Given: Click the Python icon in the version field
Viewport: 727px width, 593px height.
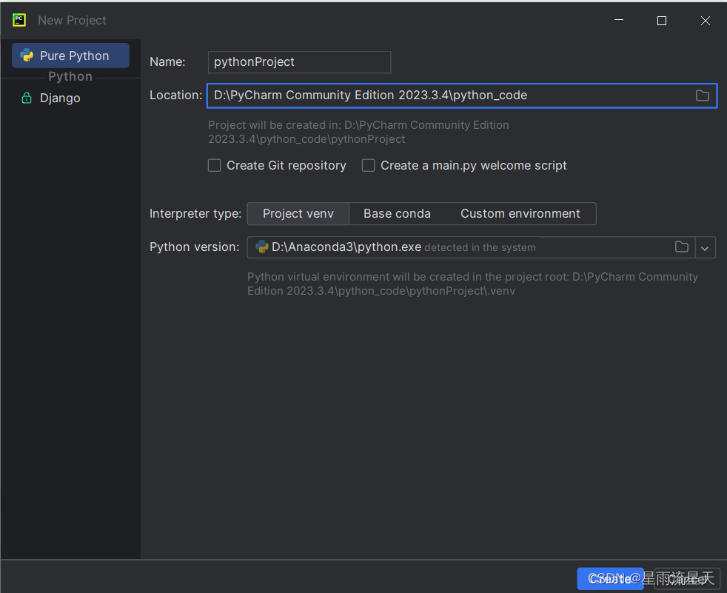Looking at the screenshot, I should click(262, 247).
